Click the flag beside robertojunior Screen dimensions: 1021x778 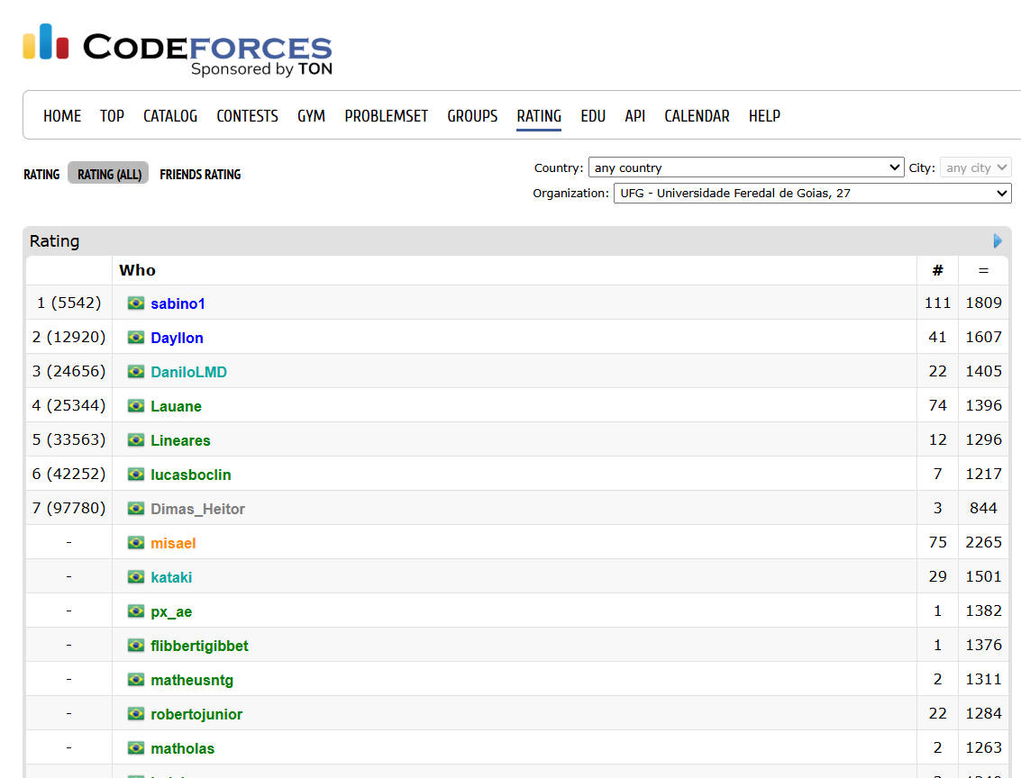click(x=136, y=714)
